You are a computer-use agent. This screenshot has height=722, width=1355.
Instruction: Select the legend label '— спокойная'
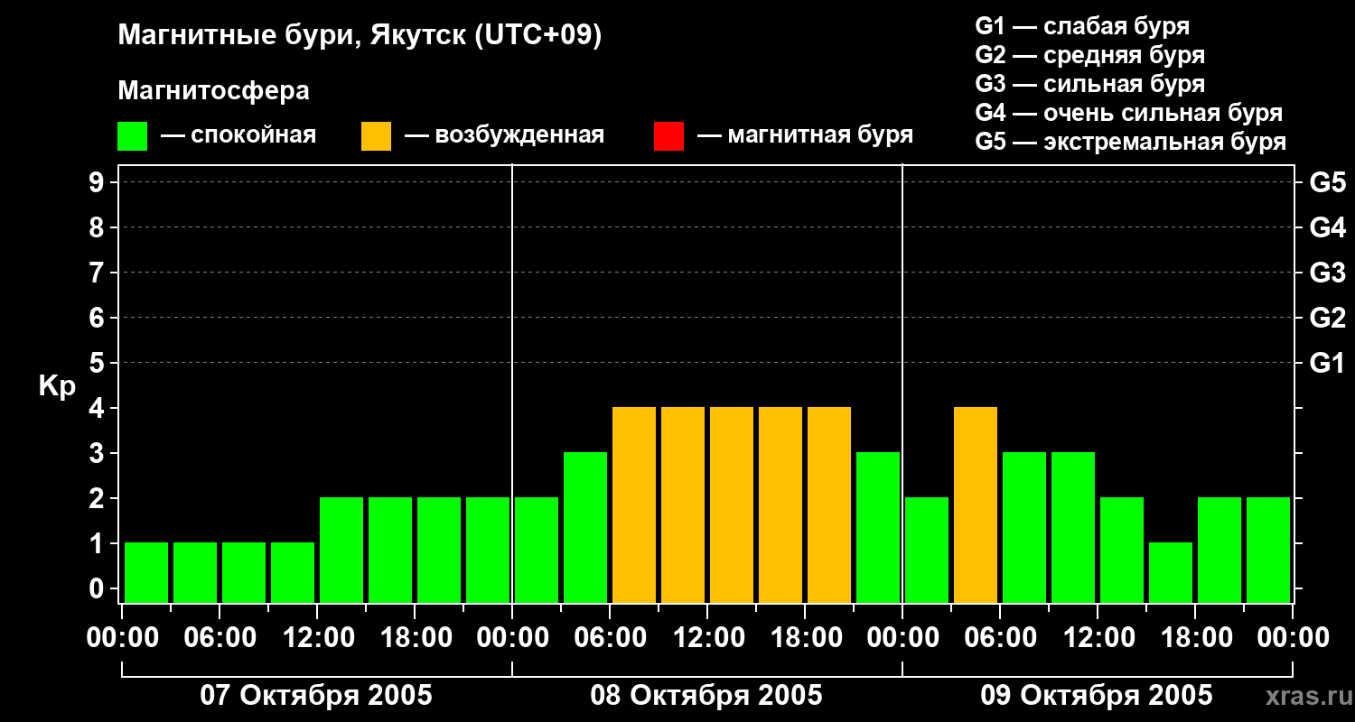pyautogui.click(x=238, y=135)
